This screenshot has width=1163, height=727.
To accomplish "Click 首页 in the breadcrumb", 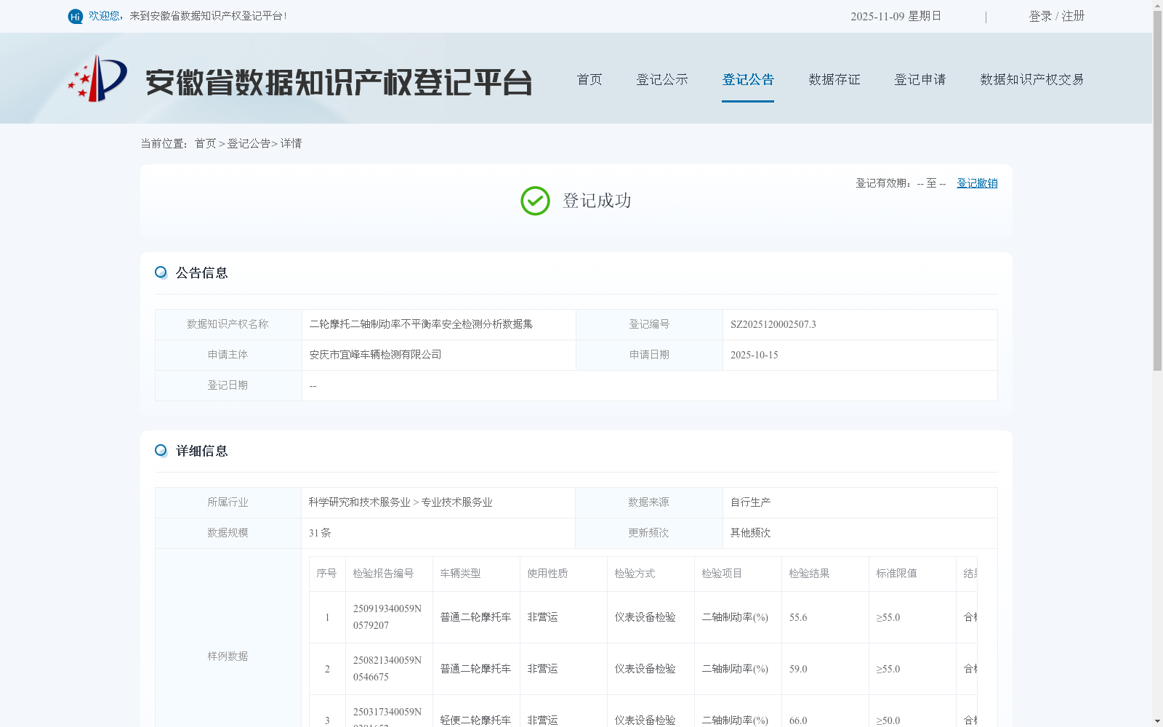I will [x=205, y=143].
